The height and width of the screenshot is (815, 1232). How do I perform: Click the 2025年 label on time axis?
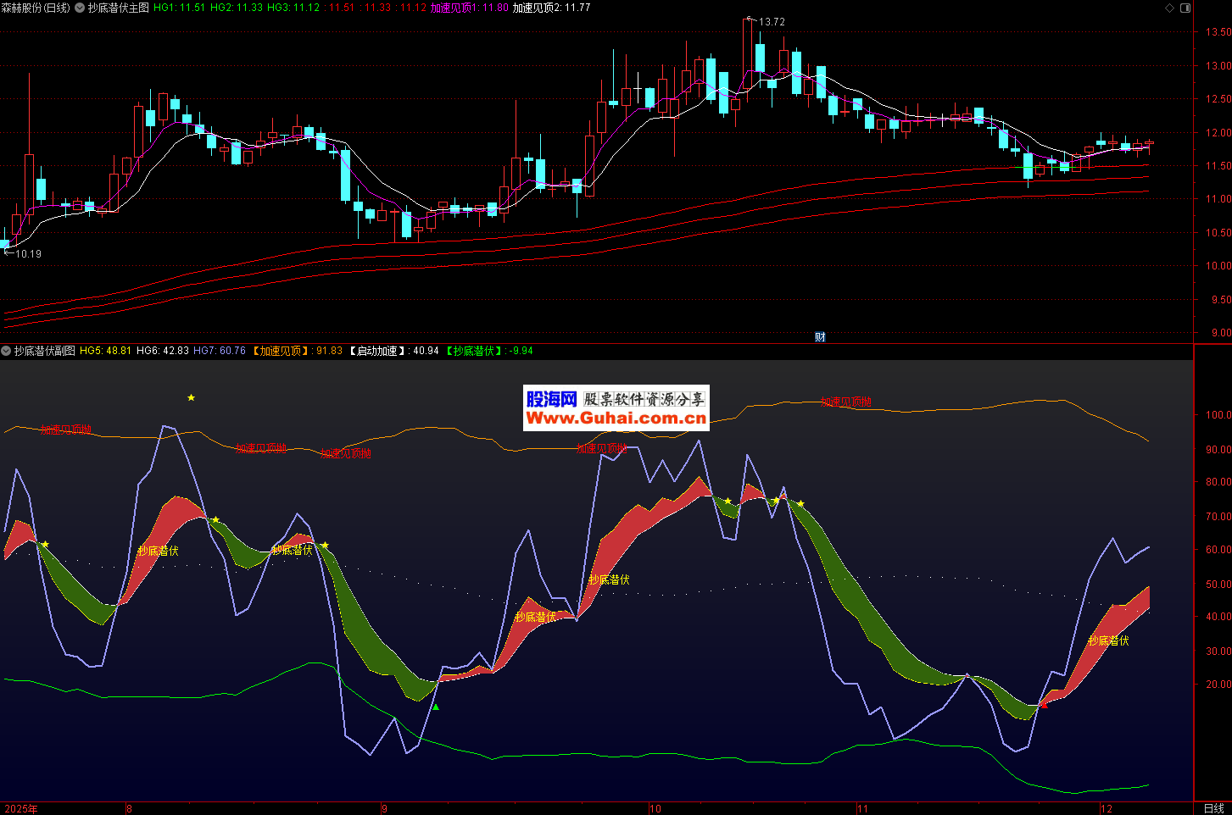point(21,808)
